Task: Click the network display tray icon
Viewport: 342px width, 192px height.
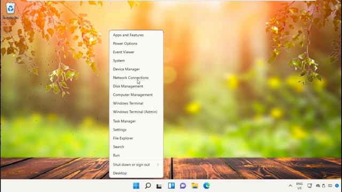Action: coord(309,186)
